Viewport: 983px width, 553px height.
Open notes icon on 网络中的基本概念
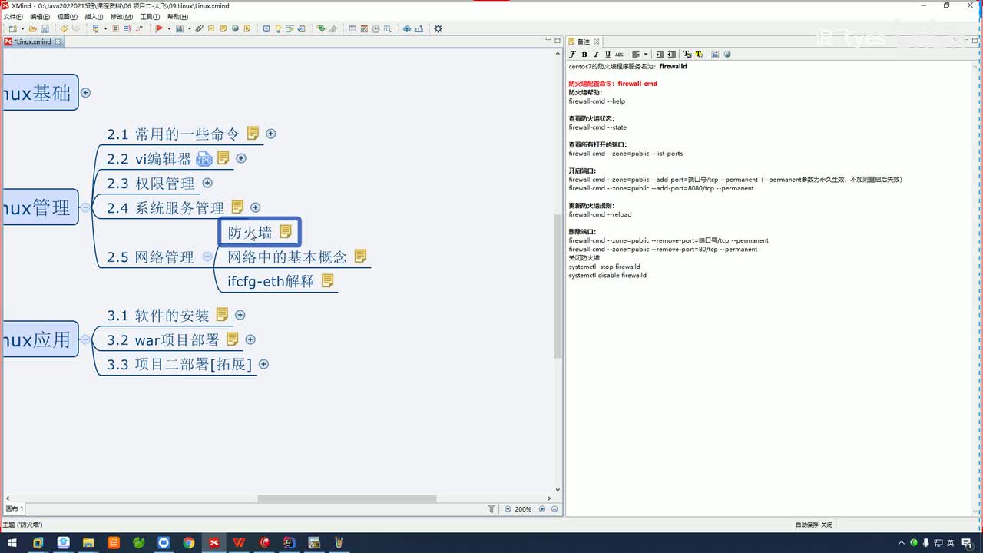tap(360, 256)
